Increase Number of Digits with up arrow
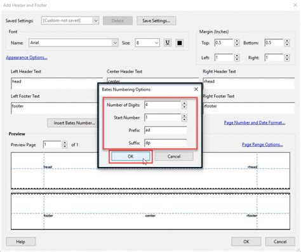Screen dimensions: 301x252 click(184, 103)
